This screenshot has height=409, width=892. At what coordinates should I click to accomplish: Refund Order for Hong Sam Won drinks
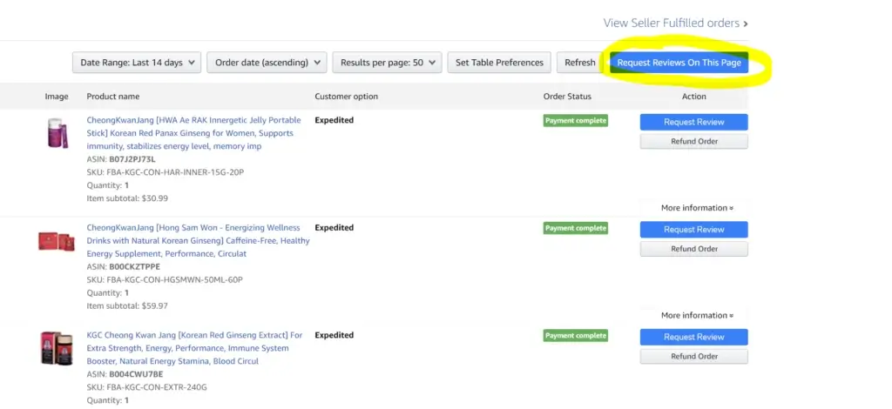click(693, 249)
